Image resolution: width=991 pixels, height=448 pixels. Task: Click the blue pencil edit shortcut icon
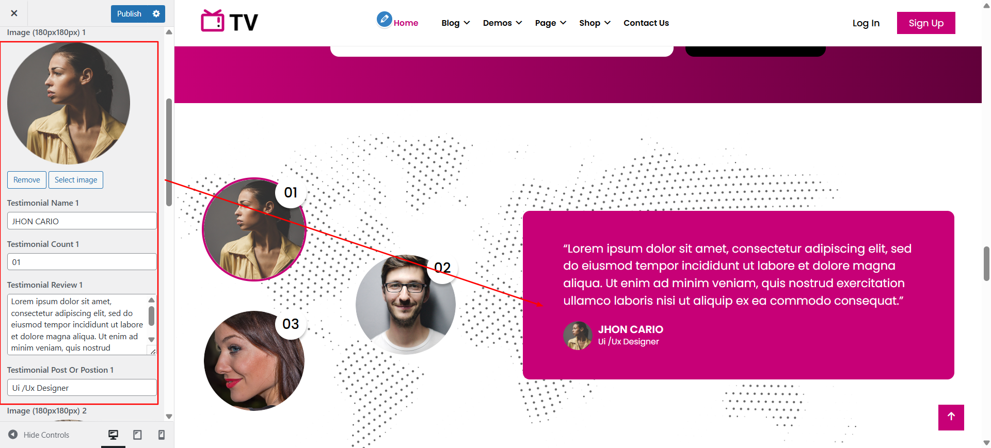point(384,20)
